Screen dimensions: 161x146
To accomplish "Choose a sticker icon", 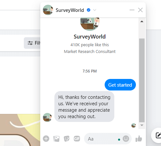I will 67,139.
